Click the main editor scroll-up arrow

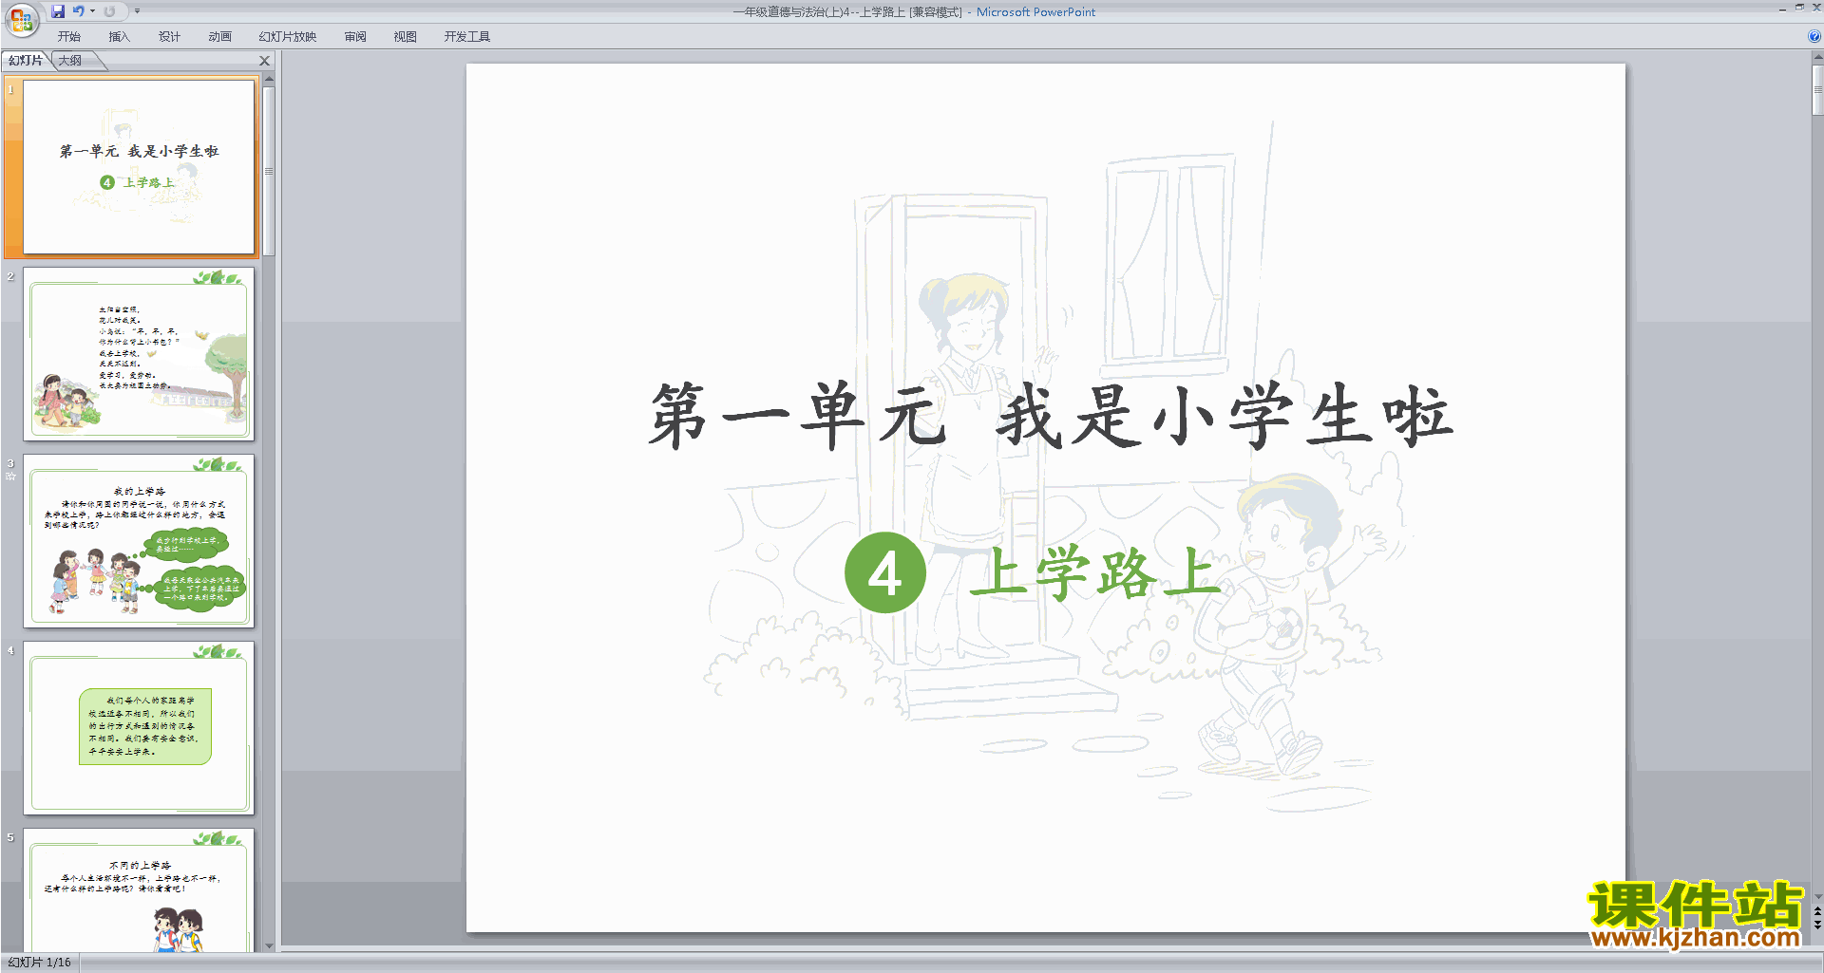coord(1817,58)
